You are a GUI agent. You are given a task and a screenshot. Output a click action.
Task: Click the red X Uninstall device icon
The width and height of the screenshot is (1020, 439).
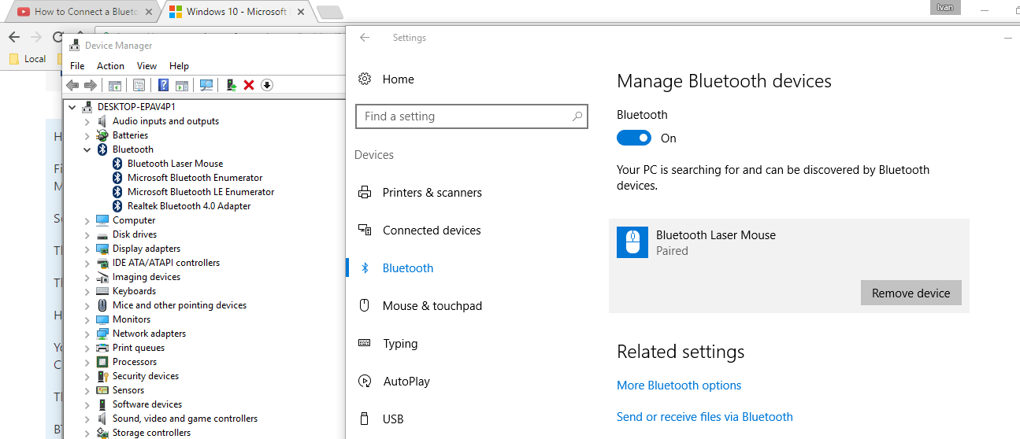pos(249,85)
